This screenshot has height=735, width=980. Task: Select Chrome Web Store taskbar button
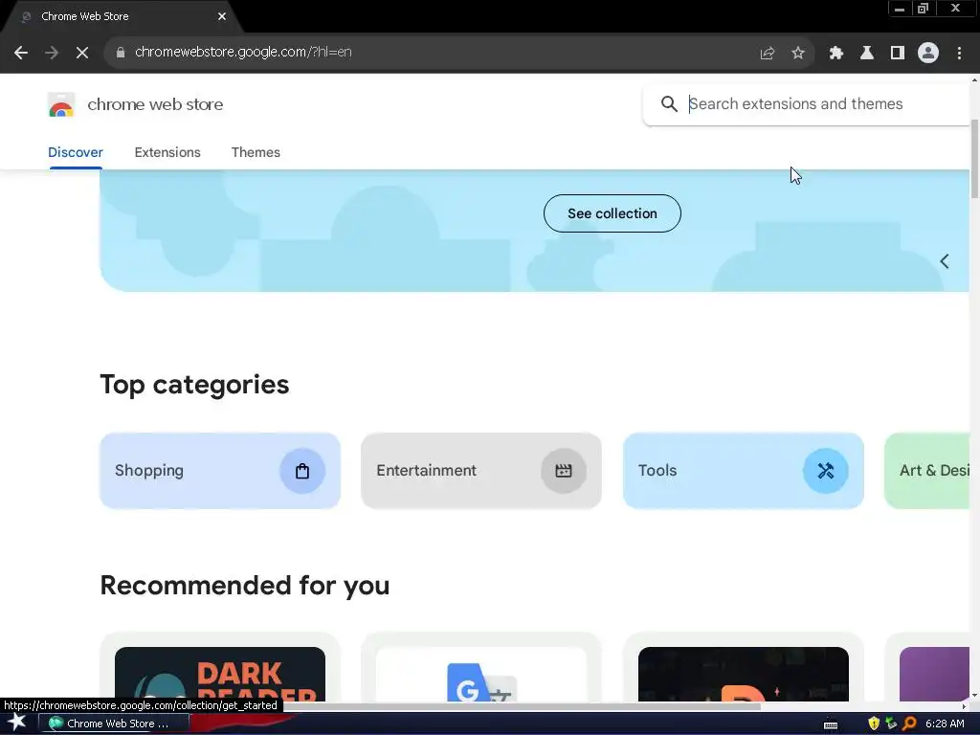click(x=114, y=724)
